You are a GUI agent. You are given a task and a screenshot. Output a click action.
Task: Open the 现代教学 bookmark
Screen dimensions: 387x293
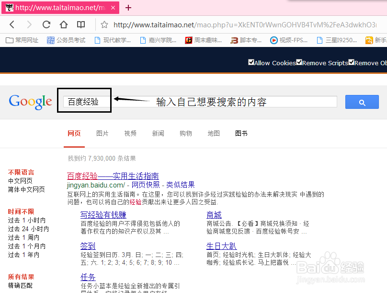point(113,40)
